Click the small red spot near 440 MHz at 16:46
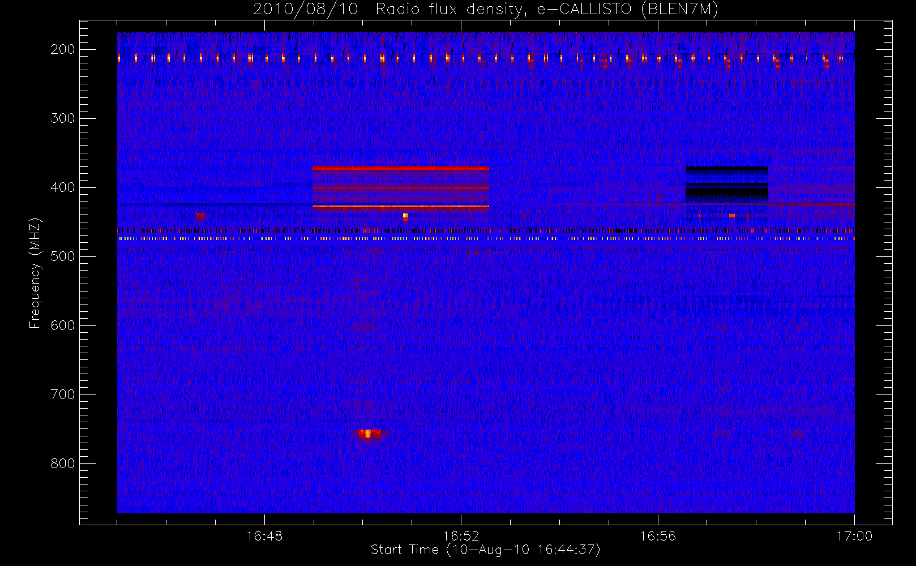 point(199,215)
